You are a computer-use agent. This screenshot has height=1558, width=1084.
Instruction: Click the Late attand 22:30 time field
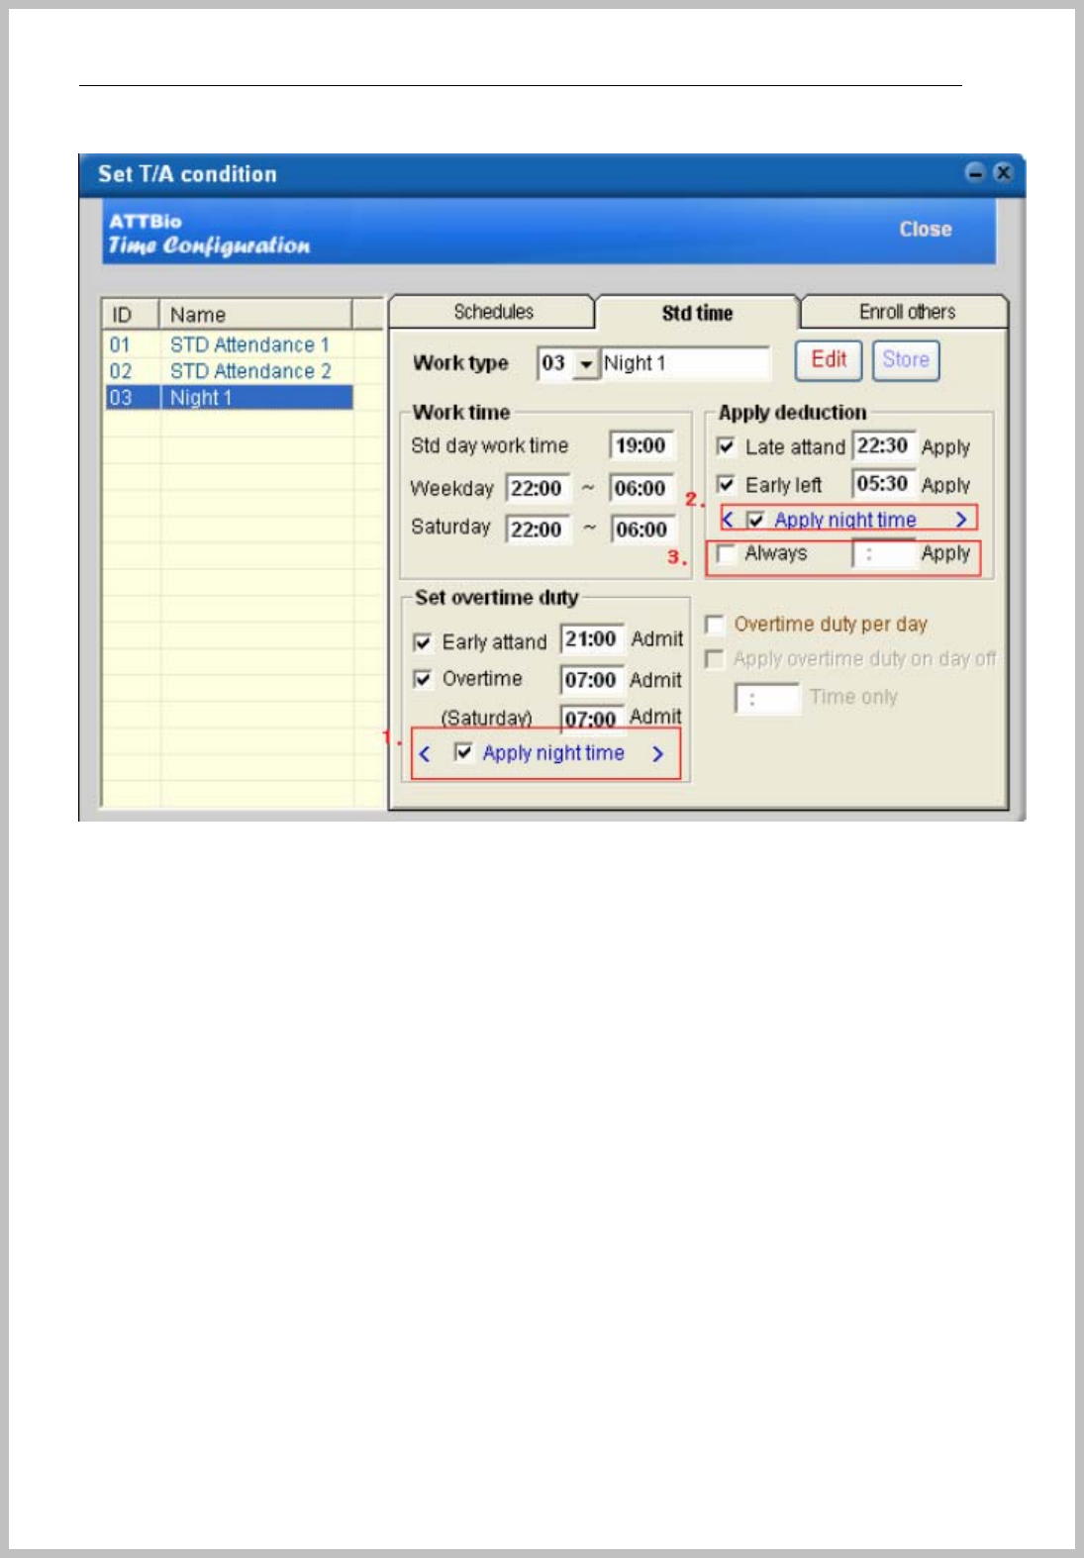[x=884, y=445]
